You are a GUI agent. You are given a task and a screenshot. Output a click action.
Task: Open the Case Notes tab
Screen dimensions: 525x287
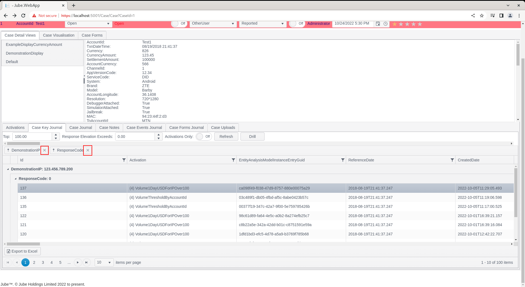coord(109,128)
